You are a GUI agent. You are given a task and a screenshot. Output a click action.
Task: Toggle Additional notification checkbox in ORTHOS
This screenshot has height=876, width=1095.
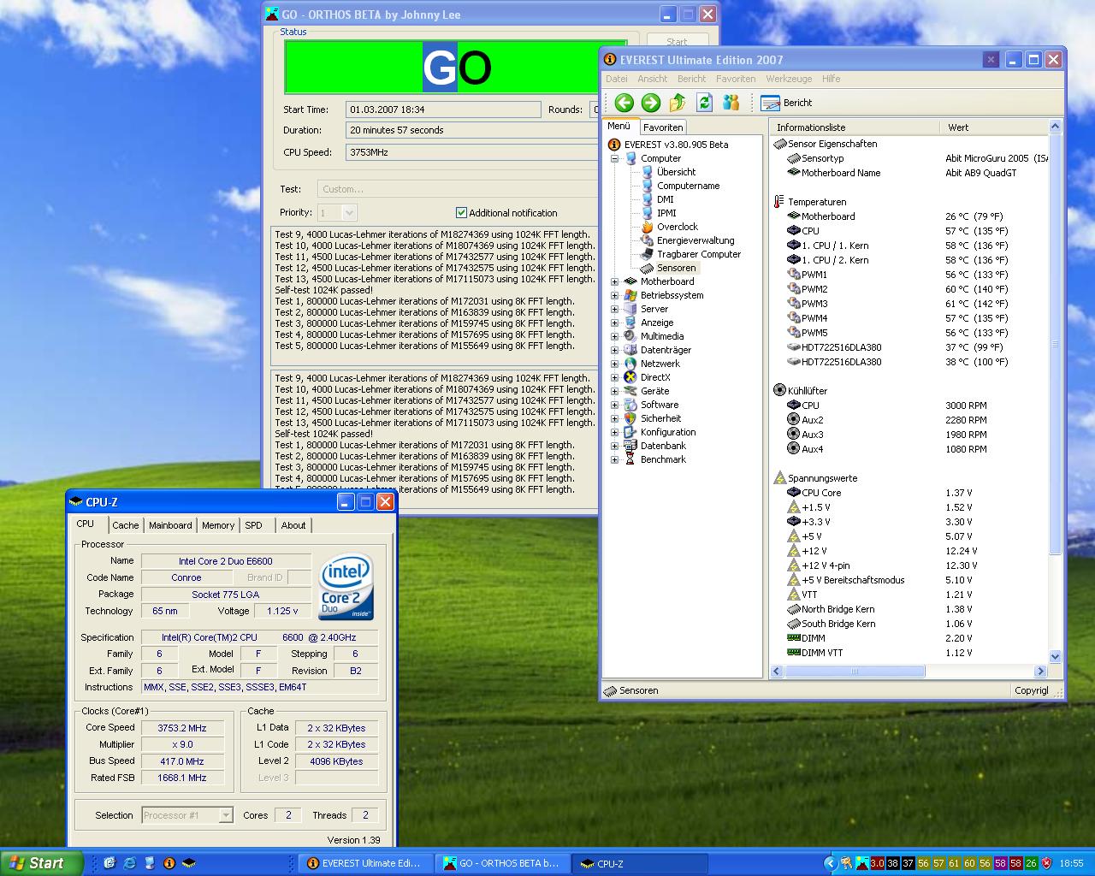pos(462,213)
